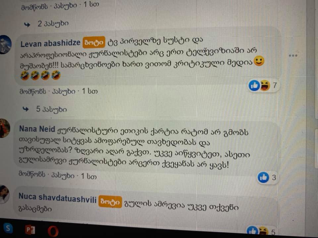
Task: Like Nana Neid's comment via მოწონს
Action: click(x=32, y=174)
